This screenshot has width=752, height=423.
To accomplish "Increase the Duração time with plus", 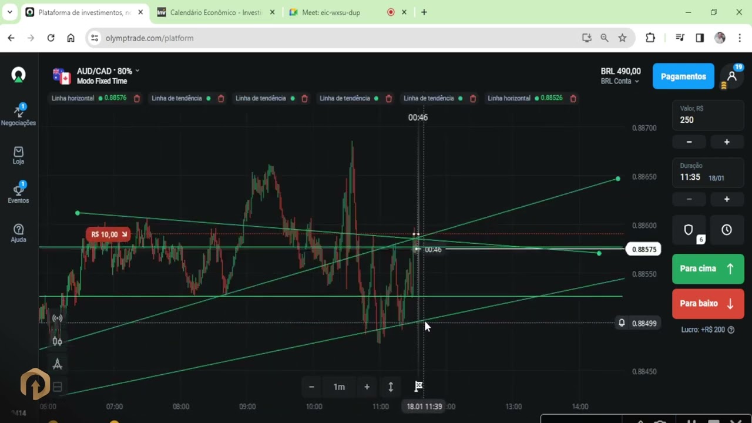I will click(727, 200).
